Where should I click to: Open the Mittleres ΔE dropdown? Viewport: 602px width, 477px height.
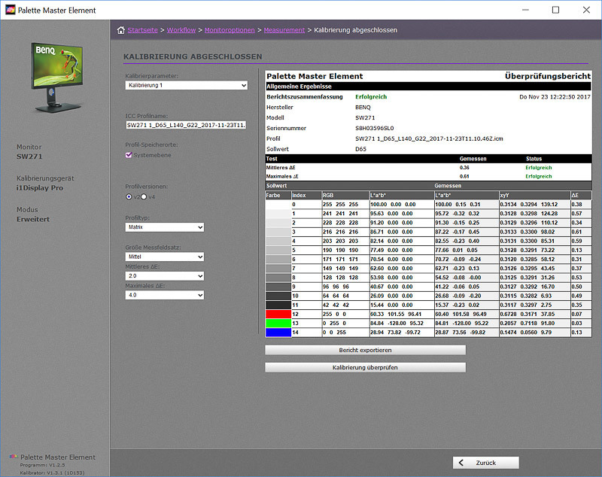tap(164, 276)
